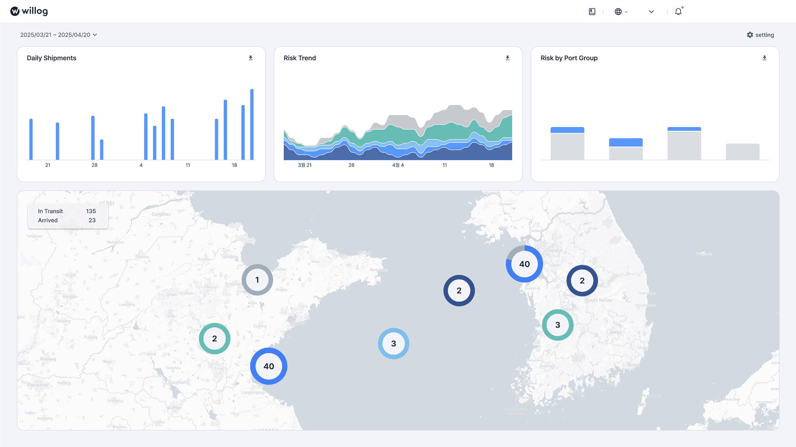
Task: Click first bar in Risk by Port Group
Action: point(567,144)
